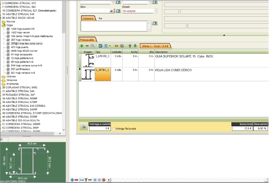Select tree item 403 hoja puerta
The height and width of the screenshot is (183, 269).
[20, 47]
